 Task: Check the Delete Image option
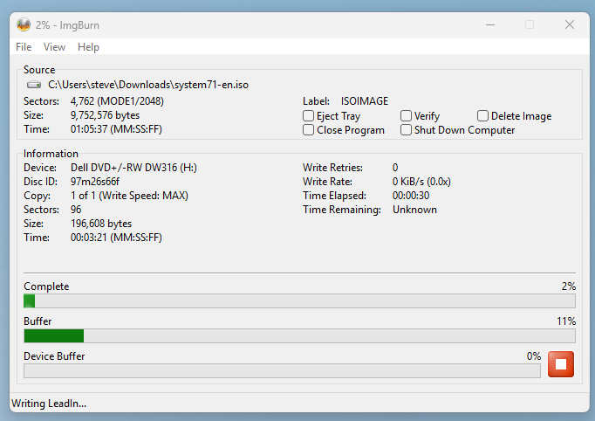click(483, 116)
